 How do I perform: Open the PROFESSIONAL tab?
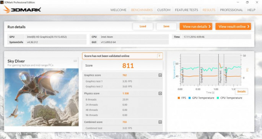pos(231,10)
